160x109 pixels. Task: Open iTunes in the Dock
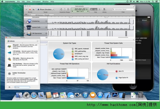coord(85,95)
